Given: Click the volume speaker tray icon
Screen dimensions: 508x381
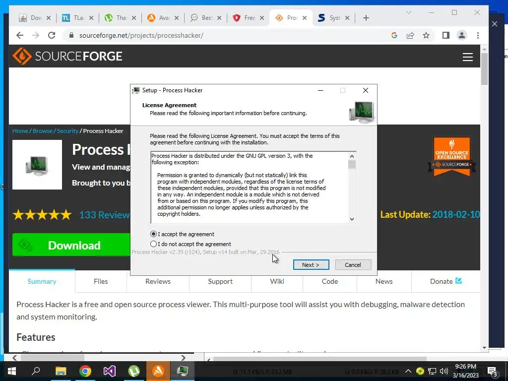Looking at the screenshot, I should pos(444,371).
